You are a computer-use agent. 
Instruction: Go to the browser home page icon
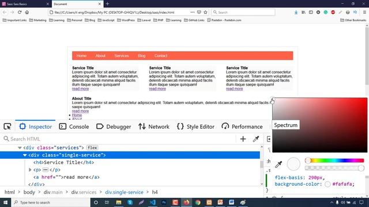[x=27, y=12]
